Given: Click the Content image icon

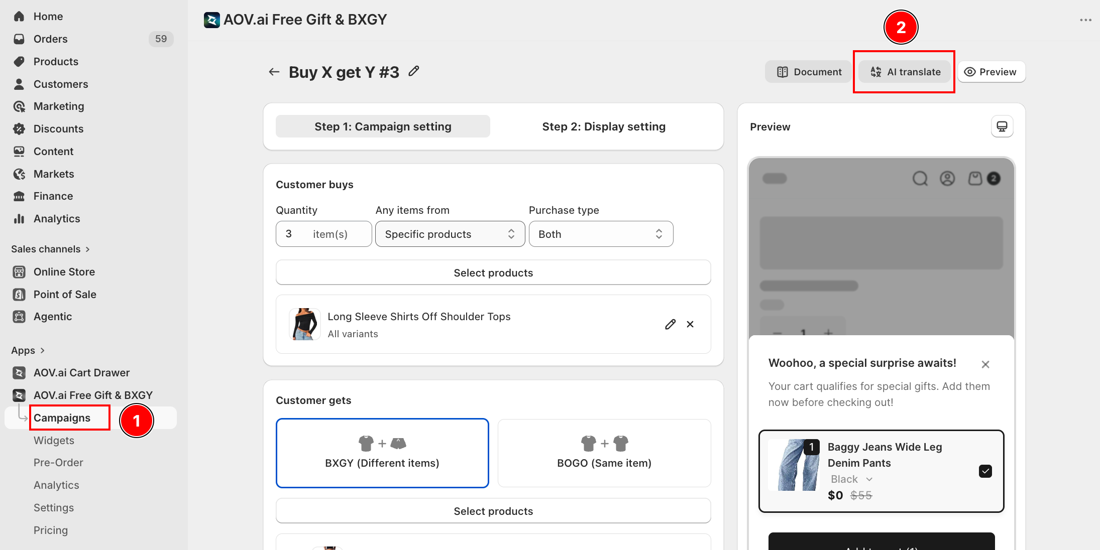Looking at the screenshot, I should point(19,151).
